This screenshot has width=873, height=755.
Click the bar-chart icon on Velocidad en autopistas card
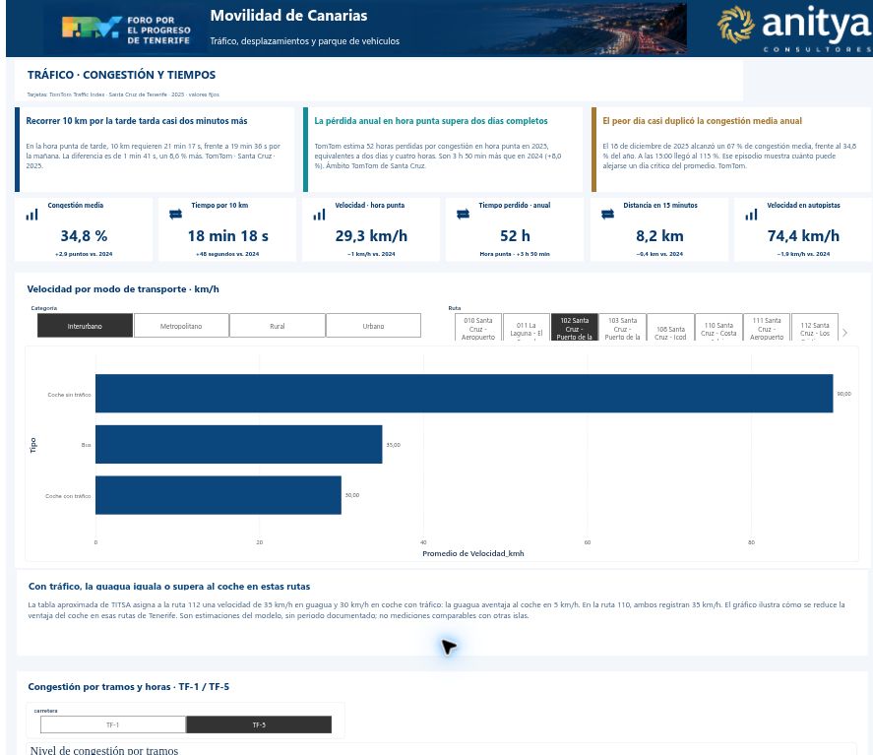click(x=751, y=215)
